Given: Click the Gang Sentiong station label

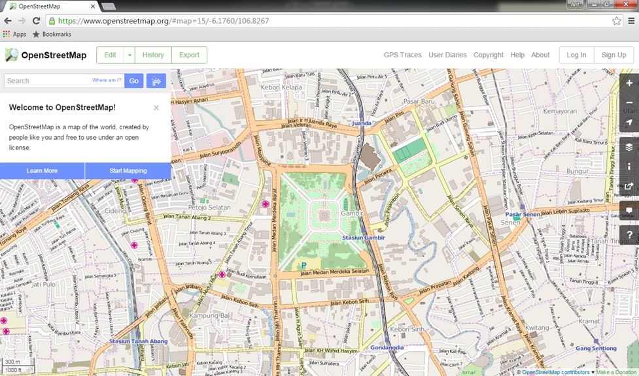Looking at the screenshot, I should point(596,348).
